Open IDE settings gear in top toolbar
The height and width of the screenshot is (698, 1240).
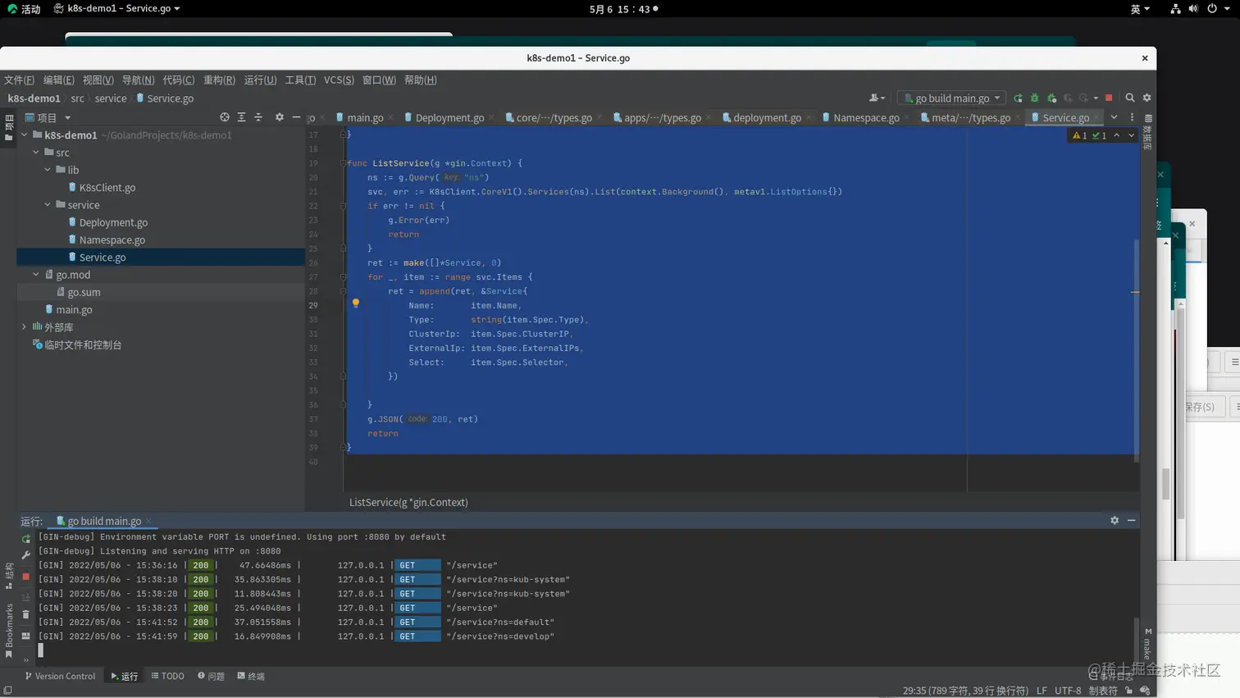point(1147,98)
